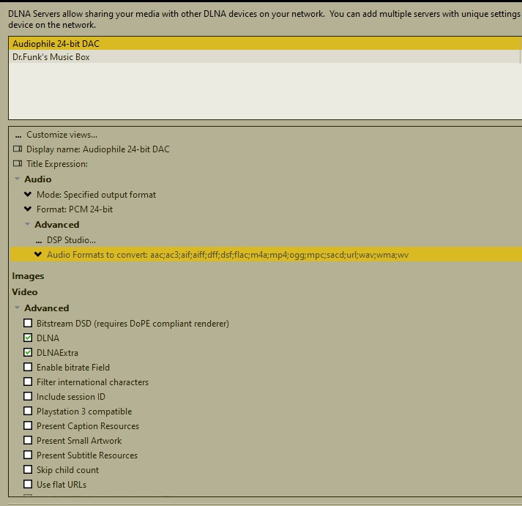The height and width of the screenshot is (506, 522).
Task: Enable bitrate Field checkbox
Action: tap(28, 368)
